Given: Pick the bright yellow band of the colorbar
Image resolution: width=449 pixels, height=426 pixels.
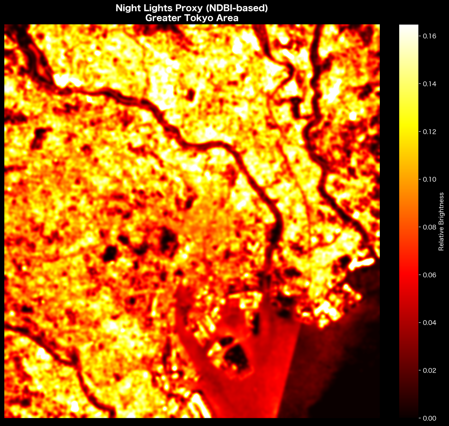Looking at the screenshot, I should tap(409, 120).
